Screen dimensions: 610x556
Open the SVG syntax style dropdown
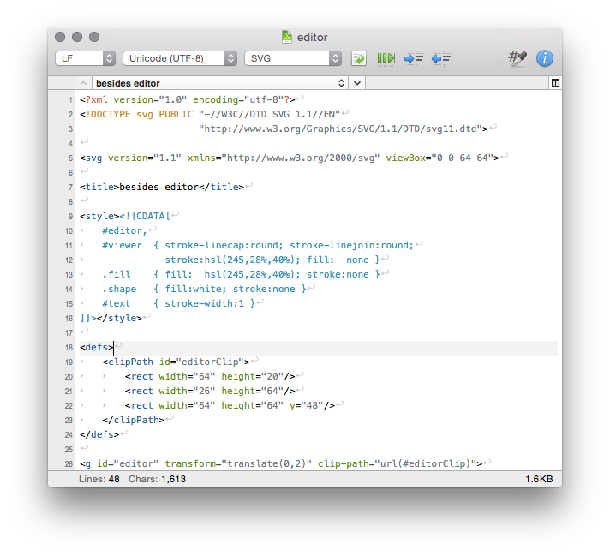pos(293,58)
